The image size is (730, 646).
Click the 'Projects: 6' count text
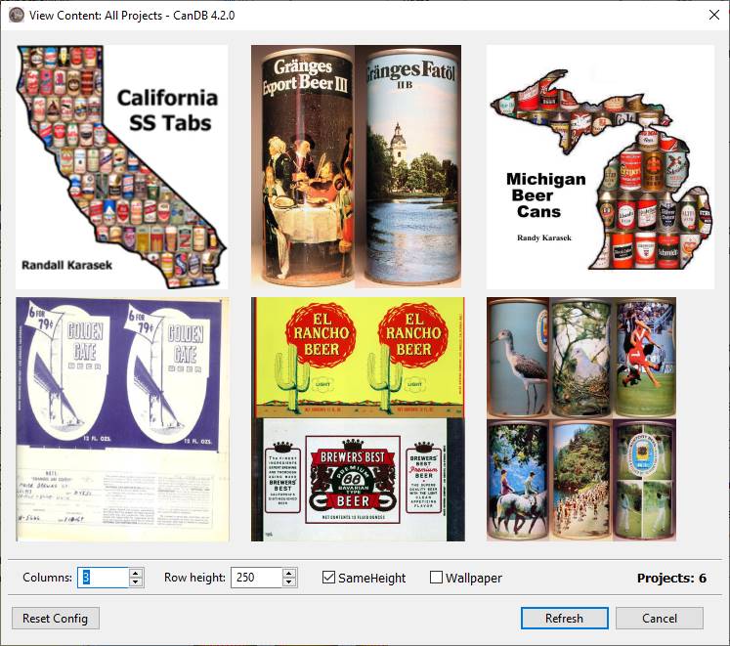point(671,578)
